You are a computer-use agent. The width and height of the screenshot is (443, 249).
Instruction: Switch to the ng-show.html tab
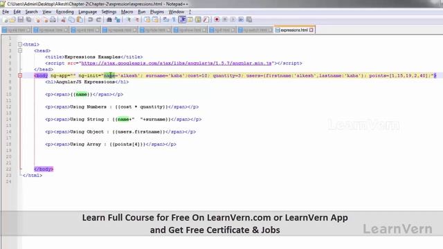pyautogui.click(x=190, y=30)
